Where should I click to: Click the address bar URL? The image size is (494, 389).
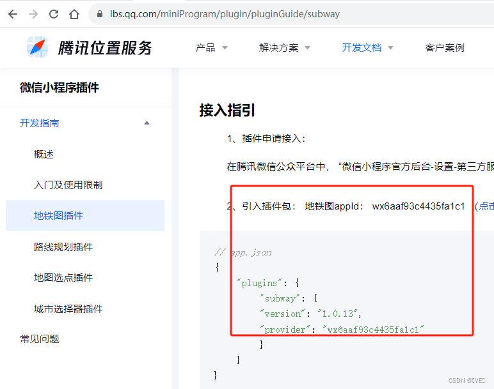pyautogui.click(x=225, y=14)
